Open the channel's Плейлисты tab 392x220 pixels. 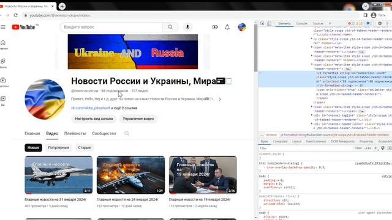[75, 133]
